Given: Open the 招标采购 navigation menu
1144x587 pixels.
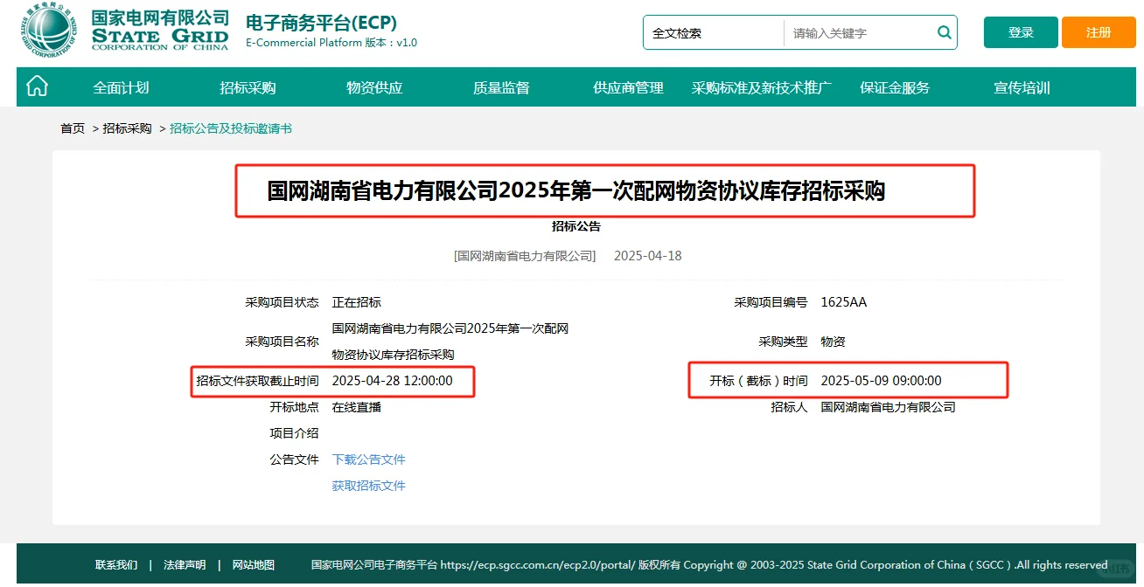Looking at the screenshot, I should click(246, 86).
